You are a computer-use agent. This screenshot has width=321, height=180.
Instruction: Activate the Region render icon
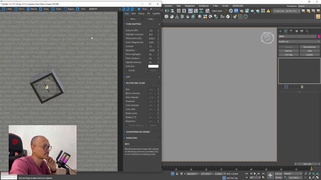[x=65, y=9]
